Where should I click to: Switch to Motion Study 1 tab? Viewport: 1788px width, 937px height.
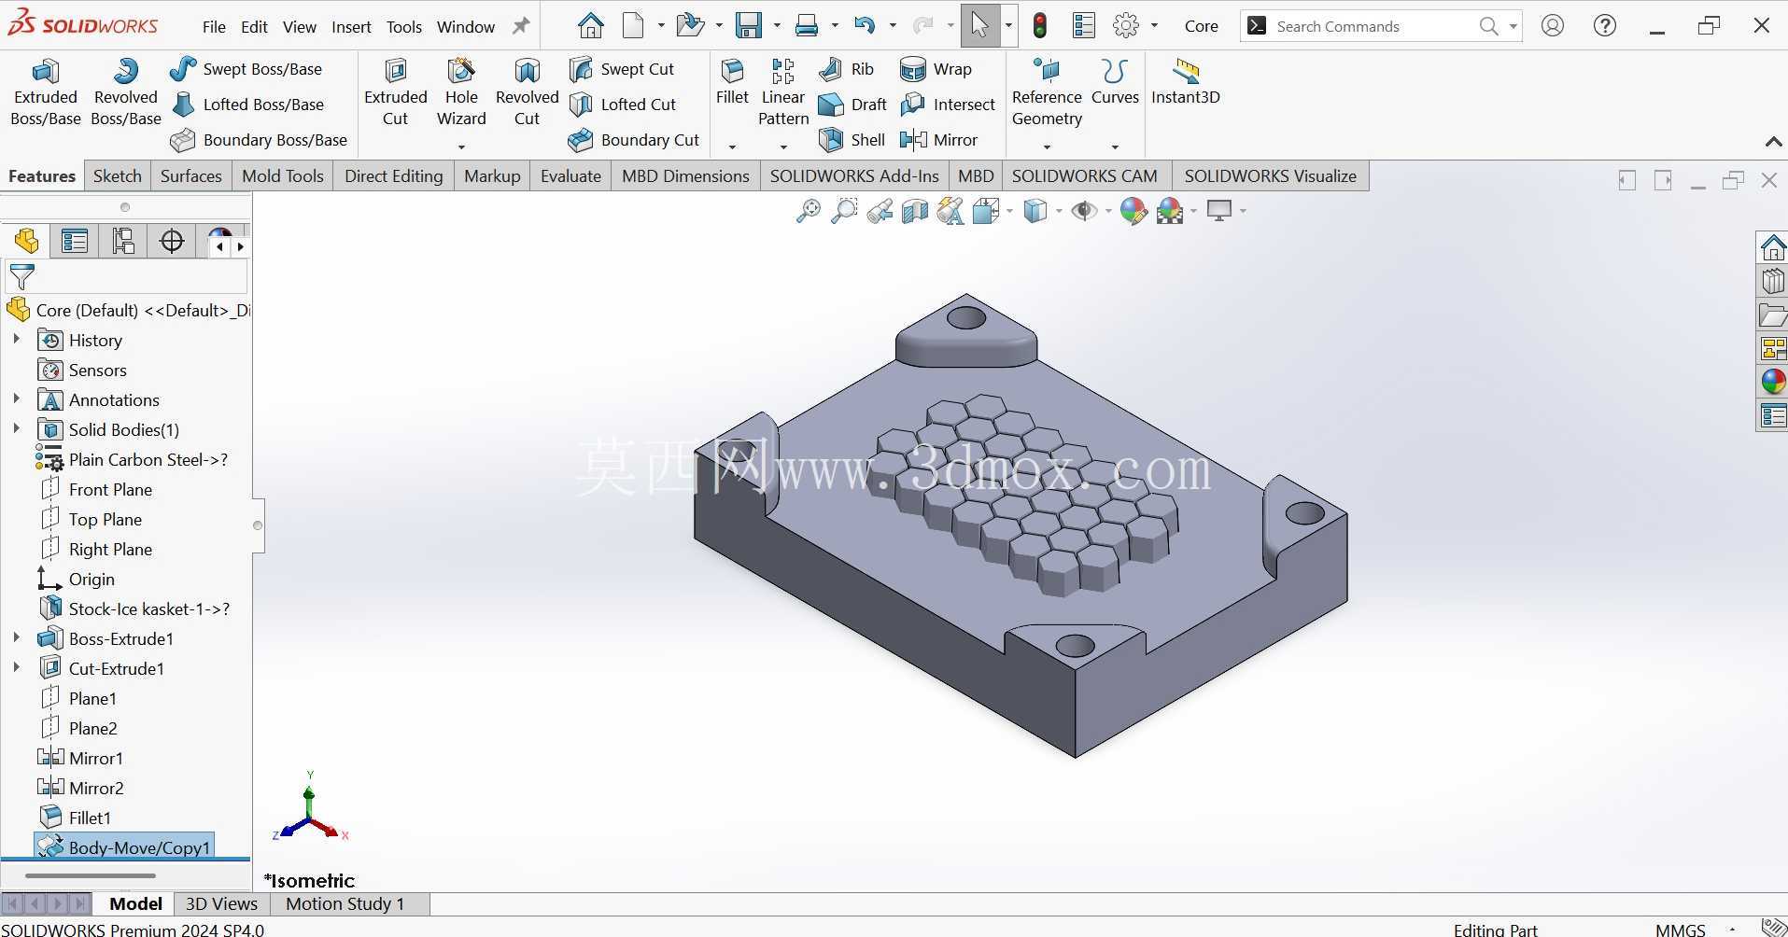click(345, 903)
